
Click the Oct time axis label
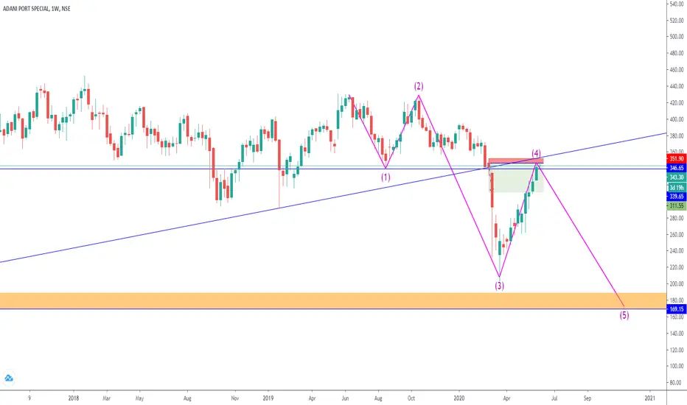click(x=411, y=398)
